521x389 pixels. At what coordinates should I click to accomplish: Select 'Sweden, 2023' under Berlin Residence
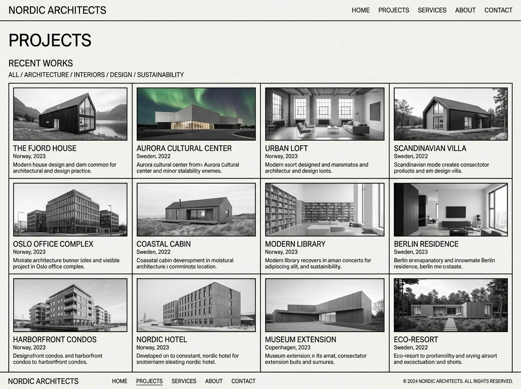click(x=411, y=252)
